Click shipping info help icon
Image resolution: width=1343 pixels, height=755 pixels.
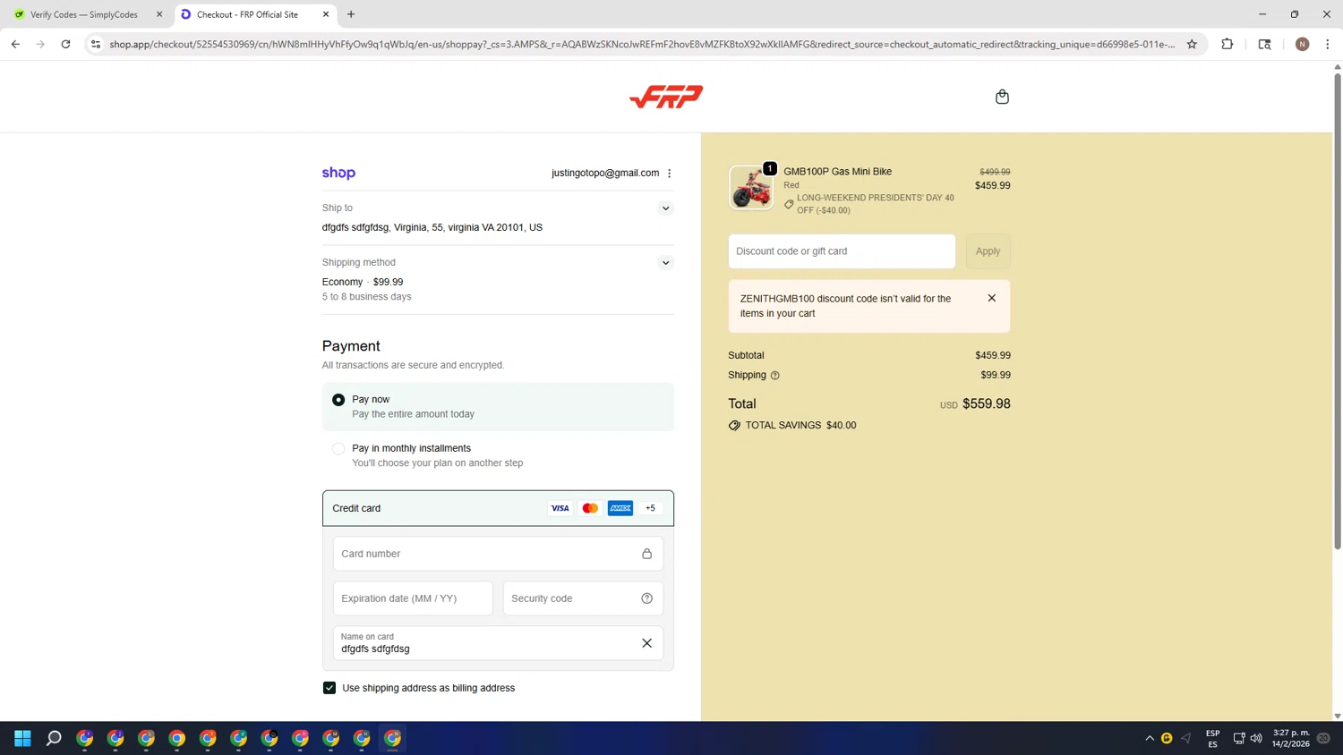pyautogui.click(x=775, y=376)
